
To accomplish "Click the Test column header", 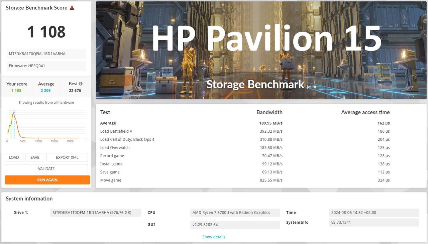I will (105, 112).
